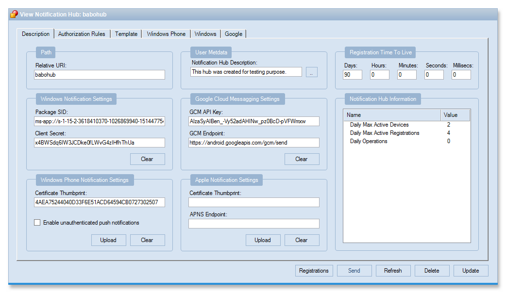This screenshot has height=293, width=506.
Task: Click the Windows Phone Certificate Thumbprint field
Action: click(100, 202)
